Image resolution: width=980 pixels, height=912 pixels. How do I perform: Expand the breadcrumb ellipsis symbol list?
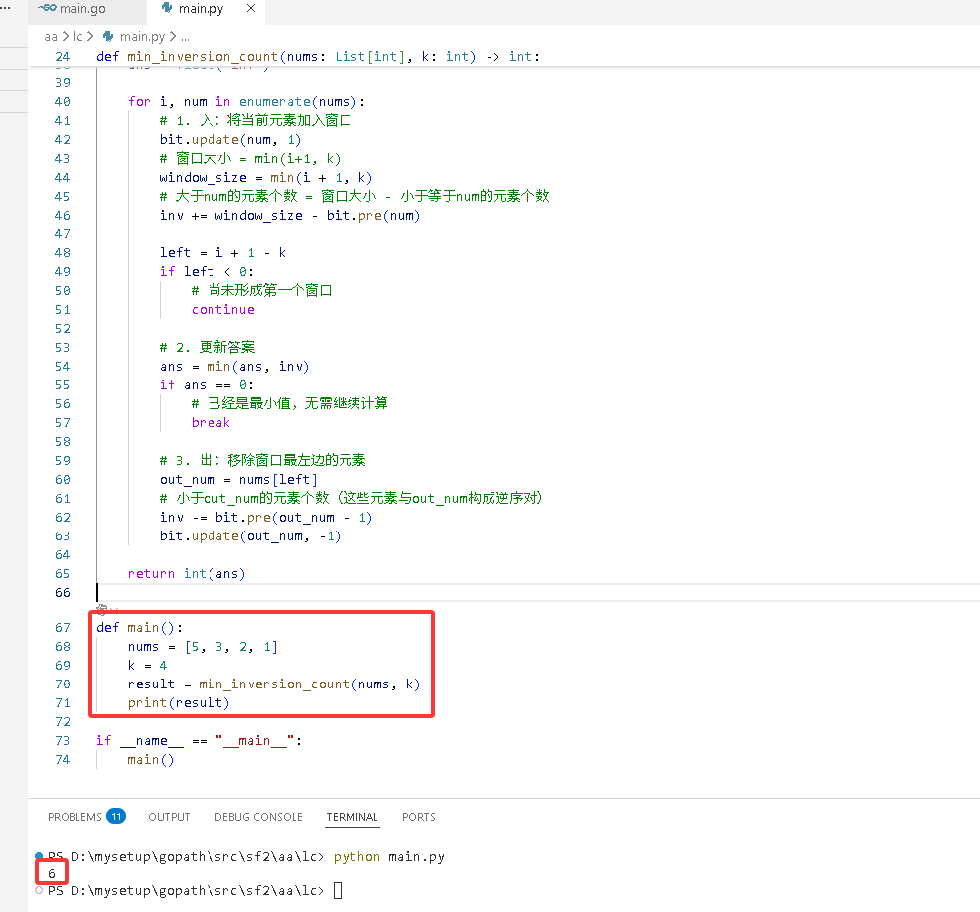tap(185, 37)
